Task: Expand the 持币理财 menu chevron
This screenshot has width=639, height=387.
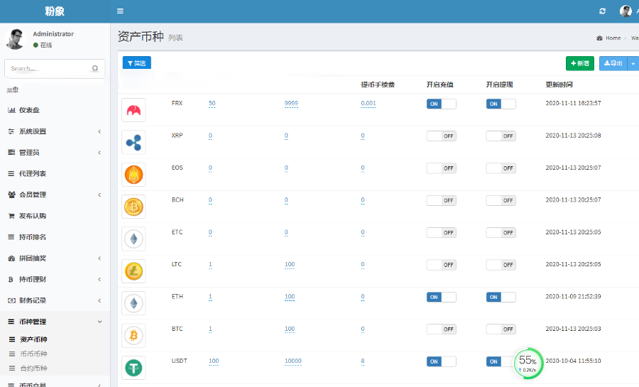Action: (99, 280)
